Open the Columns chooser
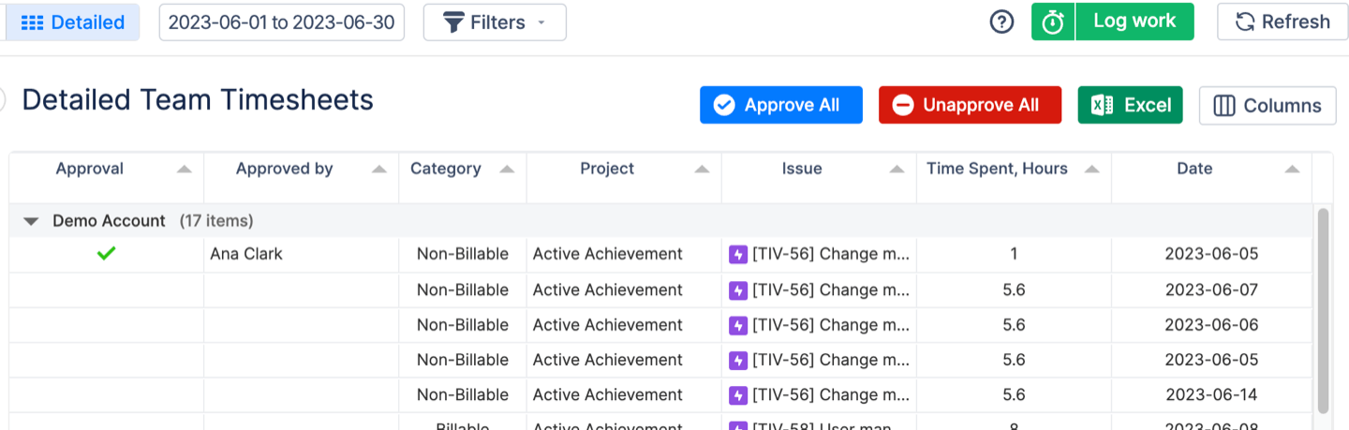This screenshot has width=1349, height=430. (1267, 106)
